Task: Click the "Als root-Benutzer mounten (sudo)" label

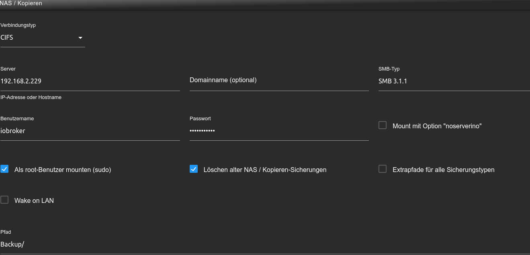Action: pos(63,170)
